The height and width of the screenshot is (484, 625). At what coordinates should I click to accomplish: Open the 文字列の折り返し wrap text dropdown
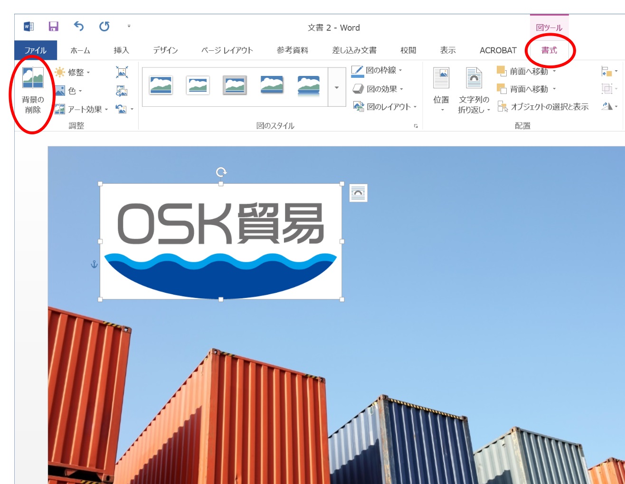click(473, 90)
